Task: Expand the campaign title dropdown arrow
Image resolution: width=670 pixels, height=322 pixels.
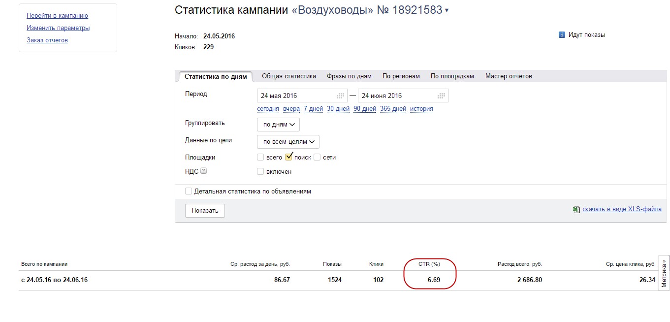Action: point(447,10)
